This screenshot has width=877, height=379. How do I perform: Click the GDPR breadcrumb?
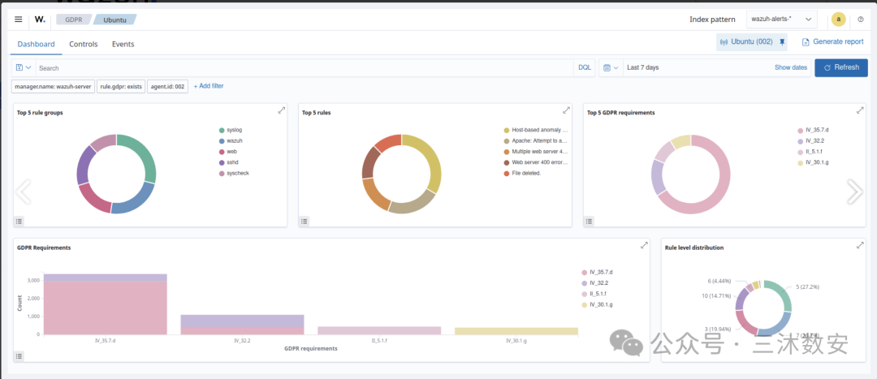[x=74, y=19]
